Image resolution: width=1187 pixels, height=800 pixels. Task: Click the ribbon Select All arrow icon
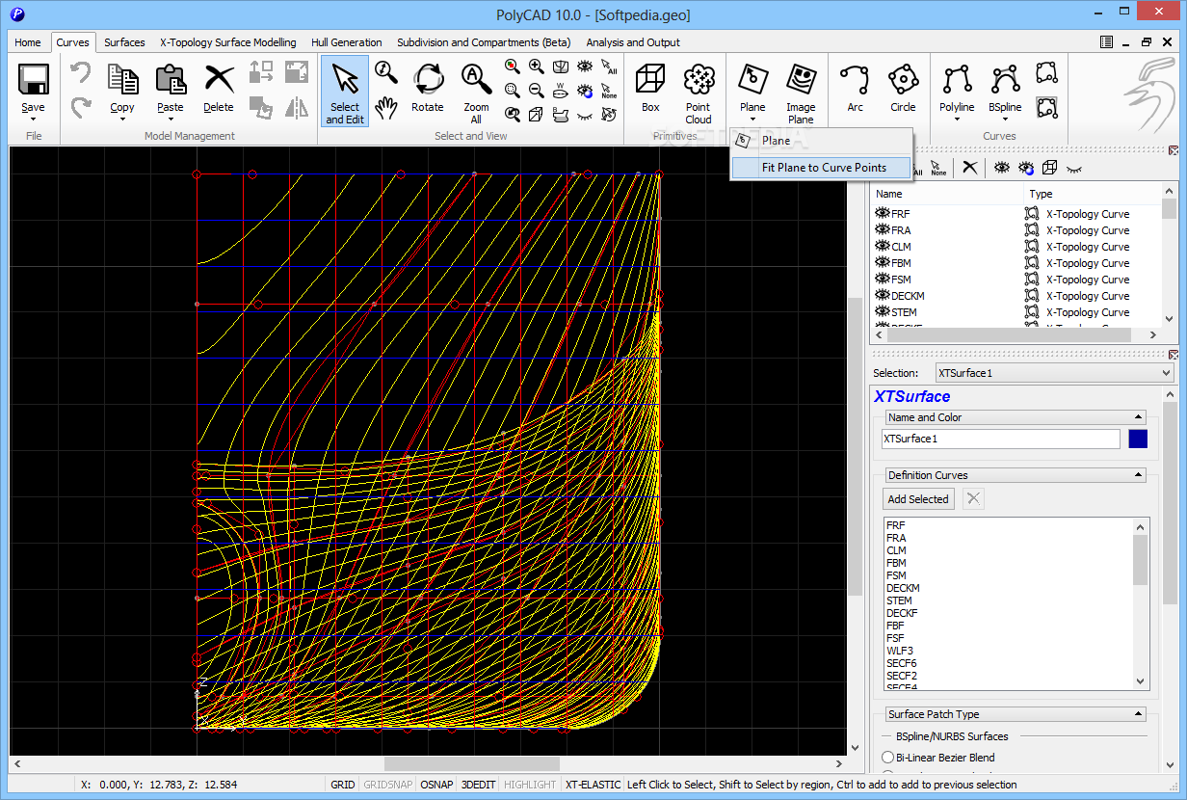(x=609, y=67)
